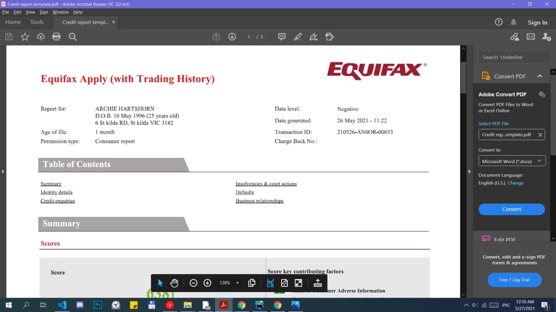
Task: Open the Windows Start menu
Action: point(8,305)
